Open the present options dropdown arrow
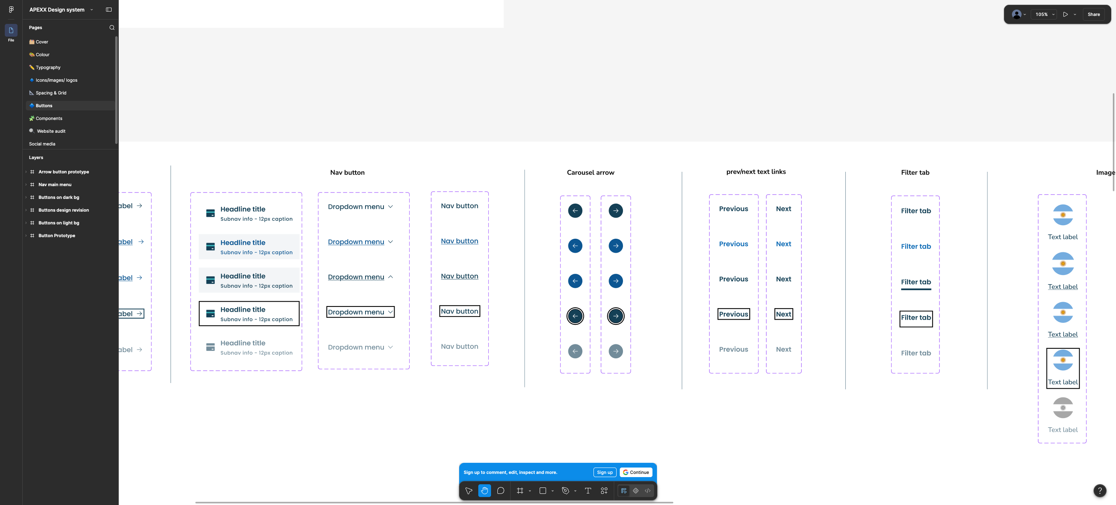This screenshot has height=505, width=1116. coord(1075,14)
